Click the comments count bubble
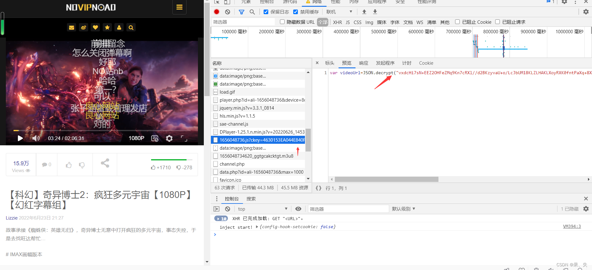 click(x=47, y=164)
